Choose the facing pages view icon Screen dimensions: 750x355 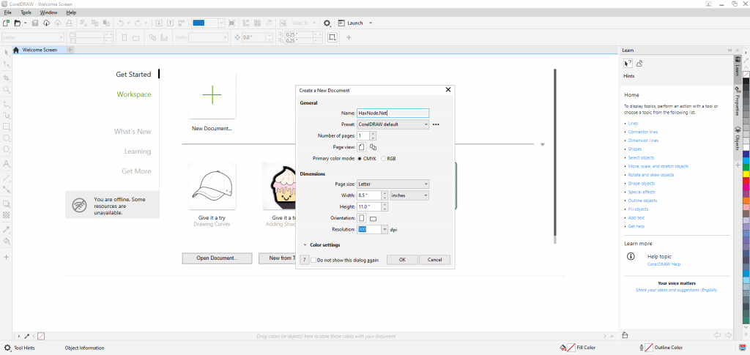[x=373, y=147]
